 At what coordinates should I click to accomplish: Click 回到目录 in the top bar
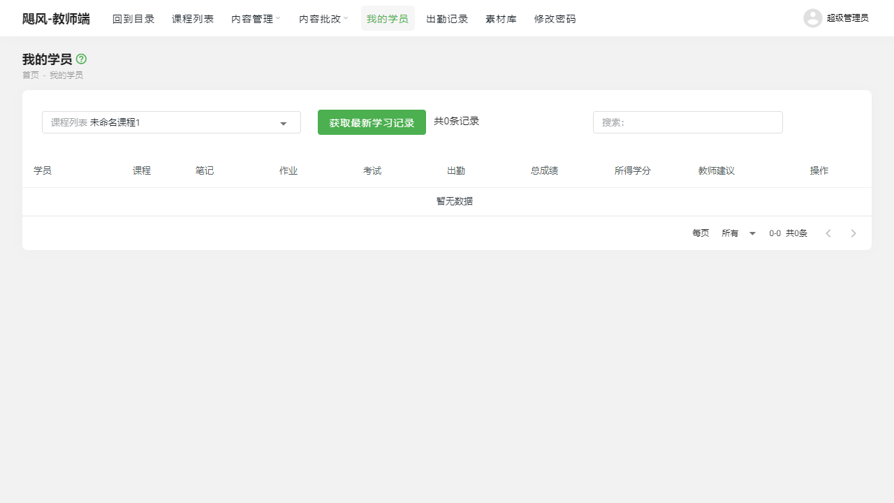pyautogui.click(x=133, y=18)
